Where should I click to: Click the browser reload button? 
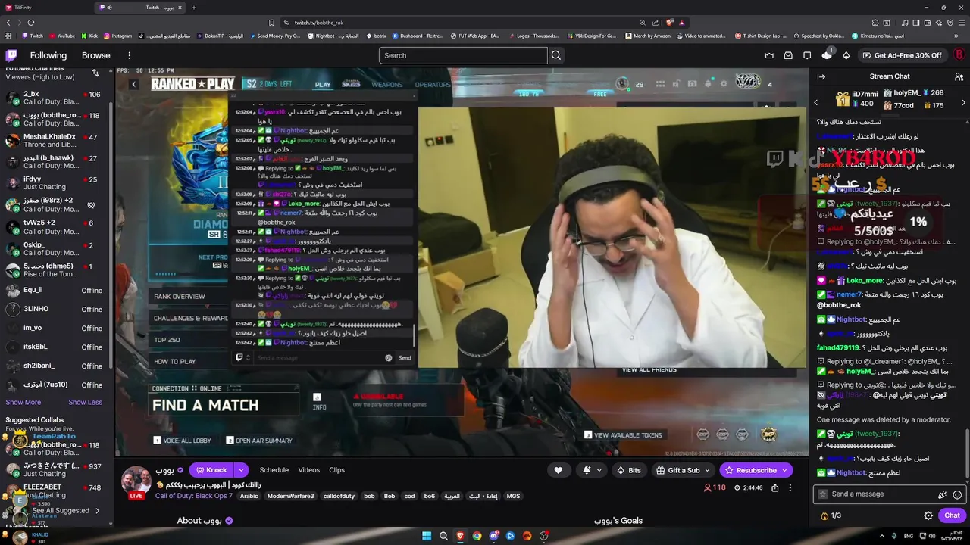30,23
